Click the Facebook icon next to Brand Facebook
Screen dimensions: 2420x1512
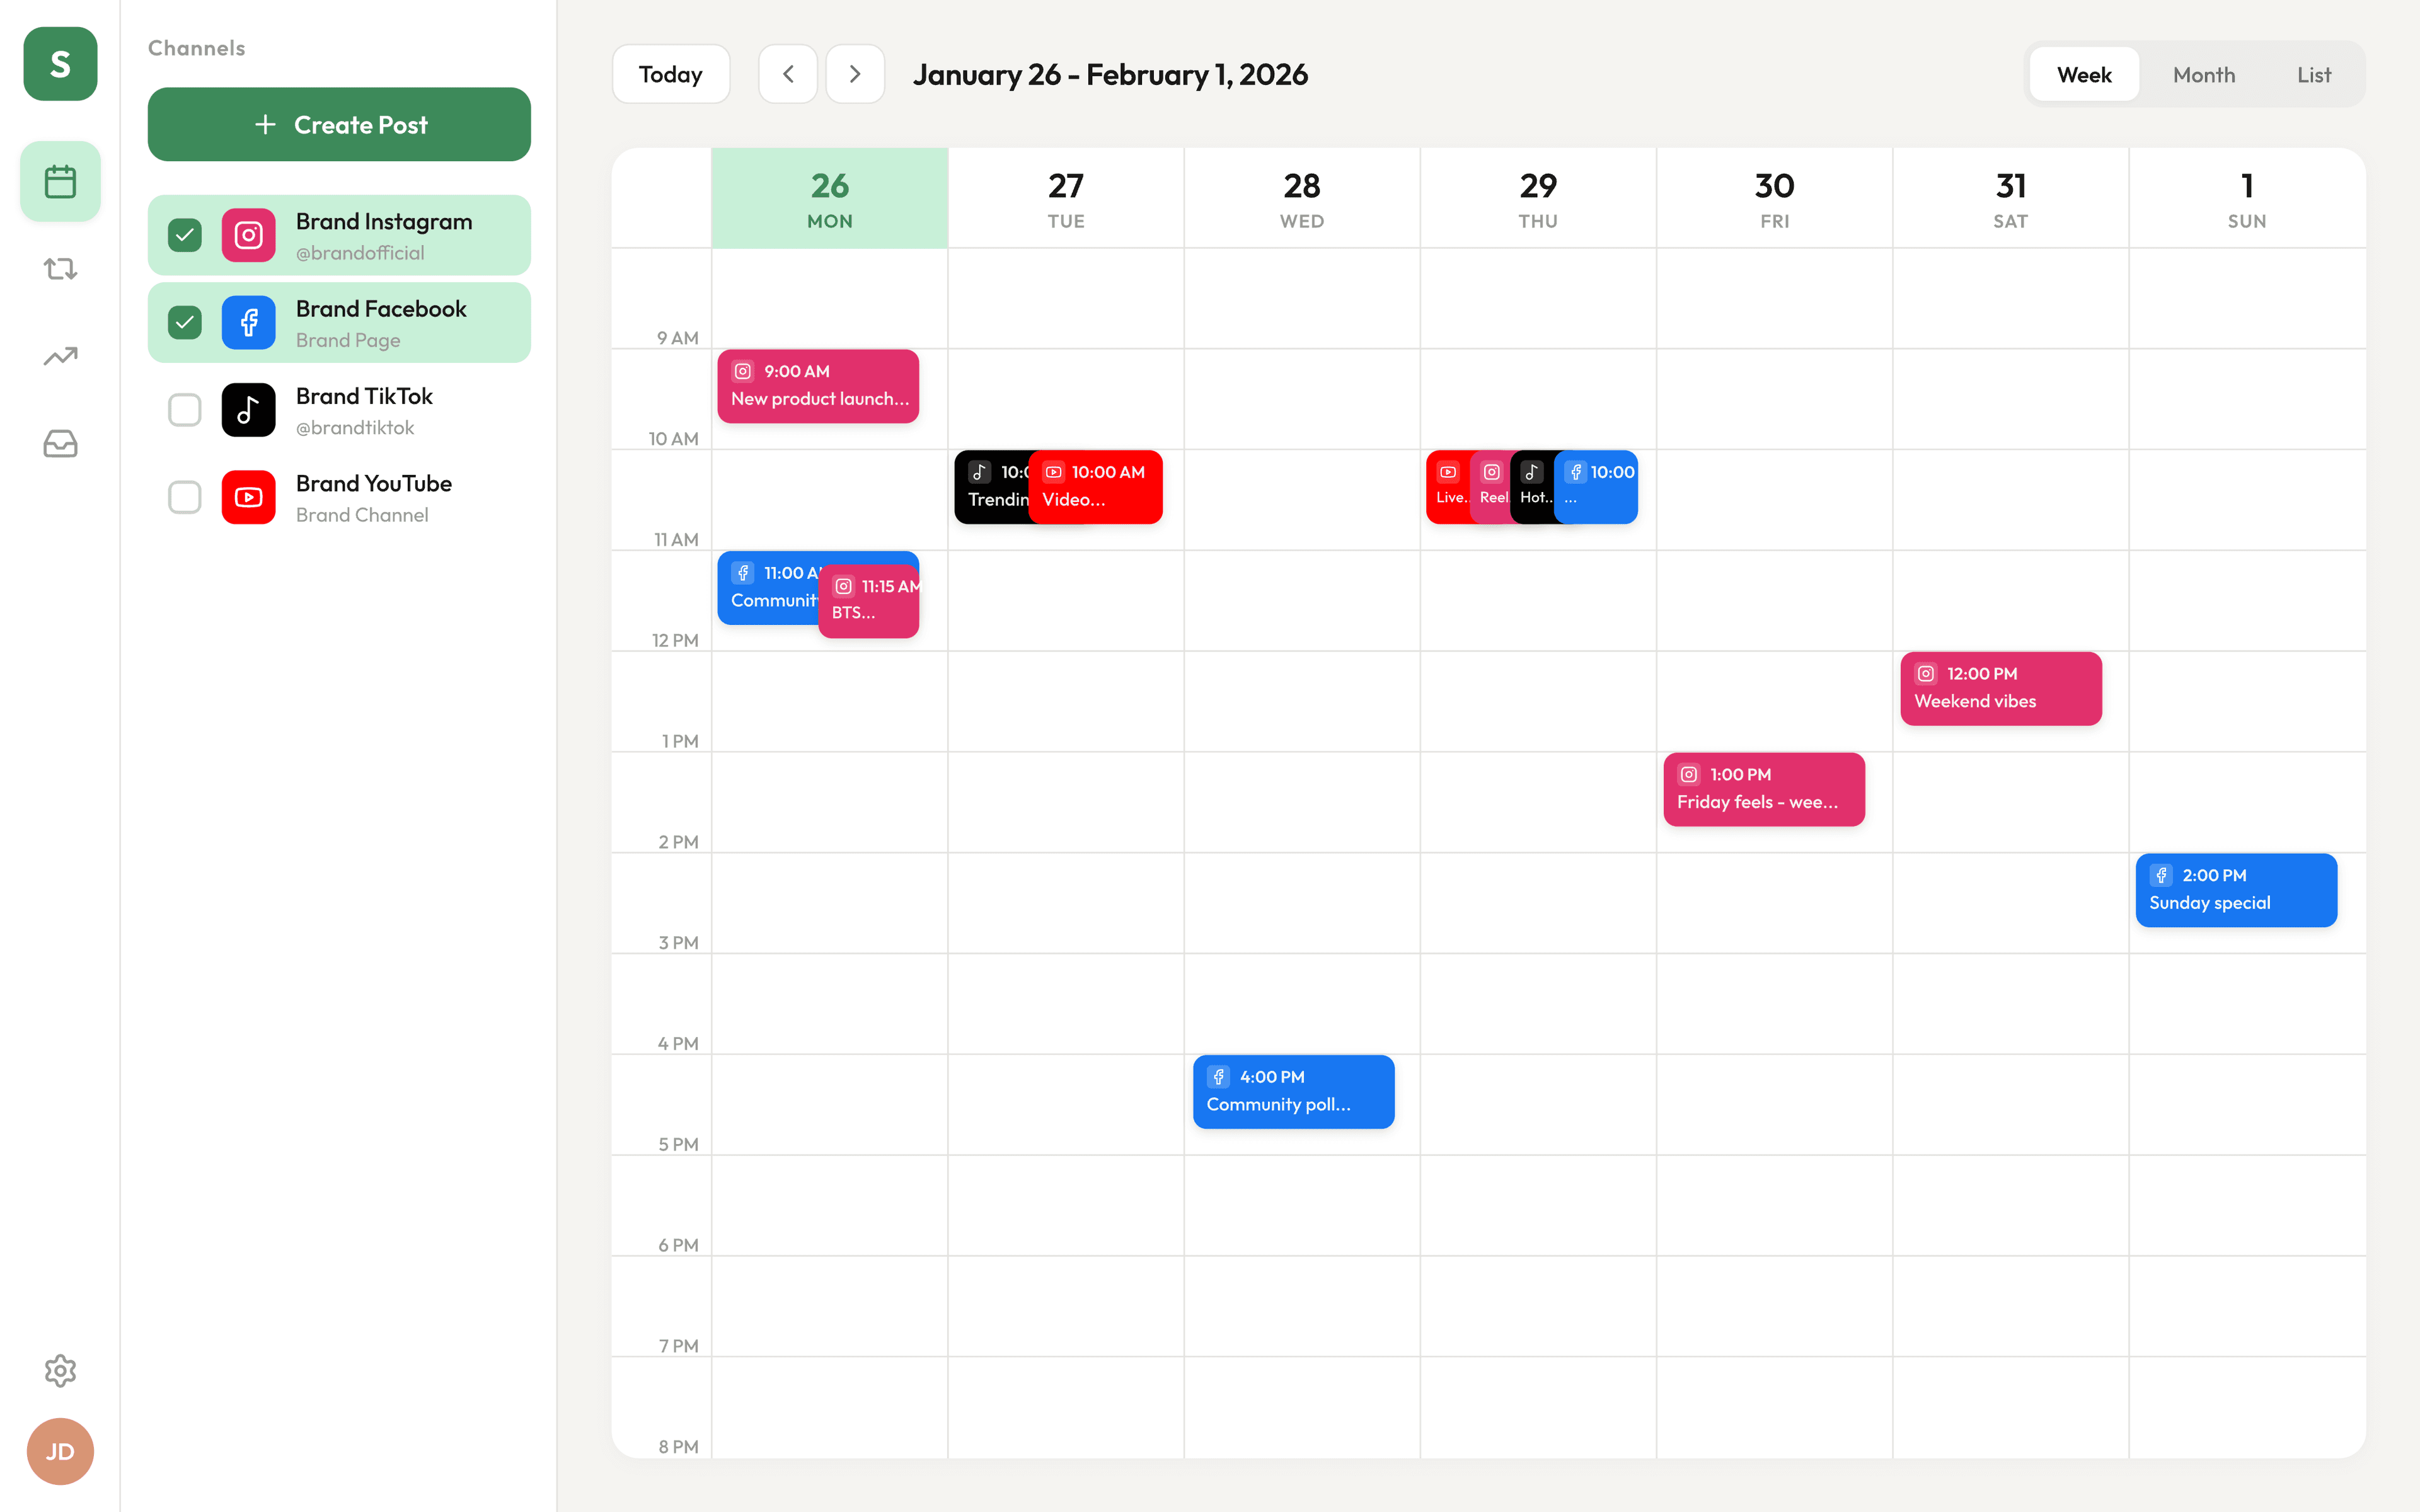[x=248, y=322]
